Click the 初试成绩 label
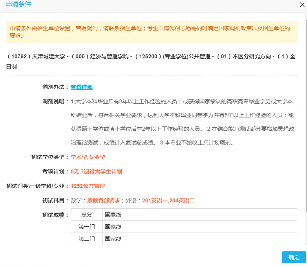The height and width of the screenshot is (267, 307). pos(55,215)
